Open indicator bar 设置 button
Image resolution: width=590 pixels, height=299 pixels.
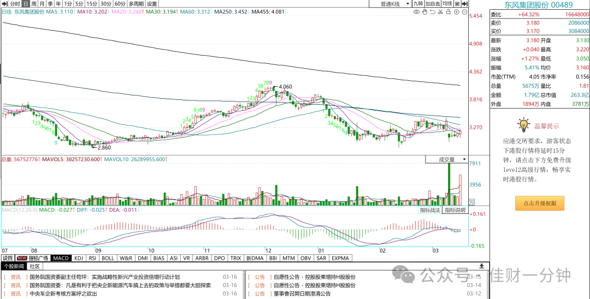(x=8, y=259)
